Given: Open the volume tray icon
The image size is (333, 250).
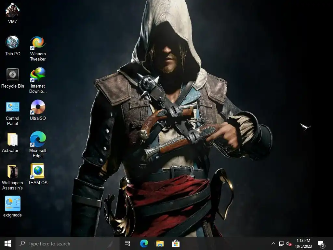Looking at the screenshot, I should pyautogui.click(x=289, y=243).
